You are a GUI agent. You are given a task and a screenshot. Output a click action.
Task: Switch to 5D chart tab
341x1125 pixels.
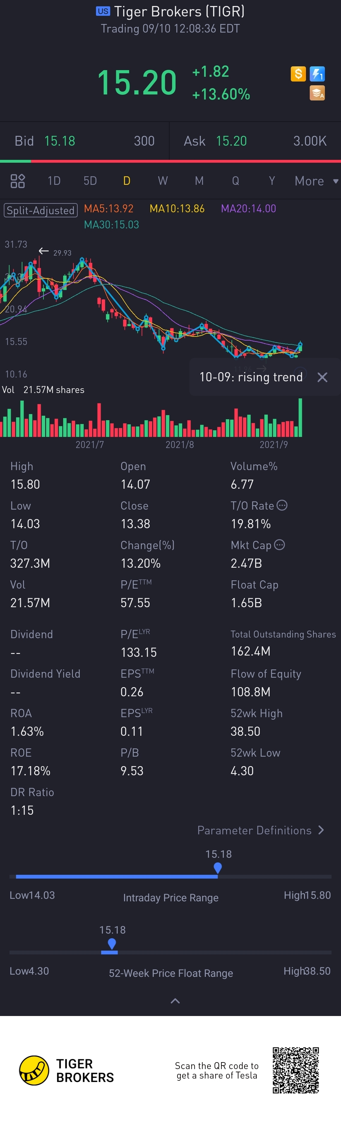click(x=90, y=181)
